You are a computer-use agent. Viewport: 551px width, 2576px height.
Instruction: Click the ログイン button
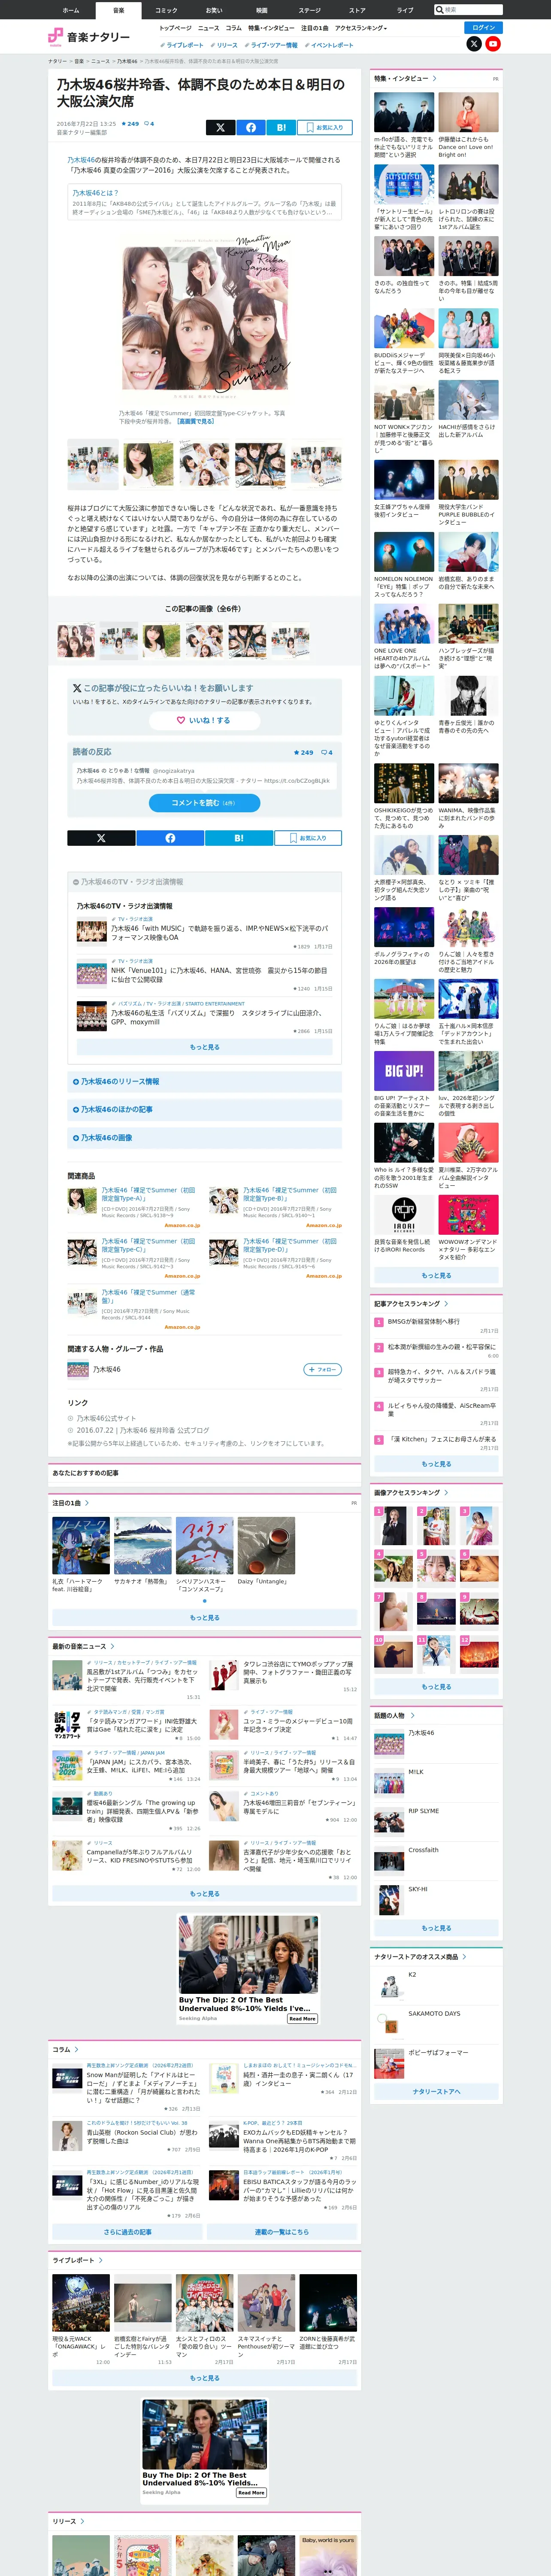click(x=484, y=27)
